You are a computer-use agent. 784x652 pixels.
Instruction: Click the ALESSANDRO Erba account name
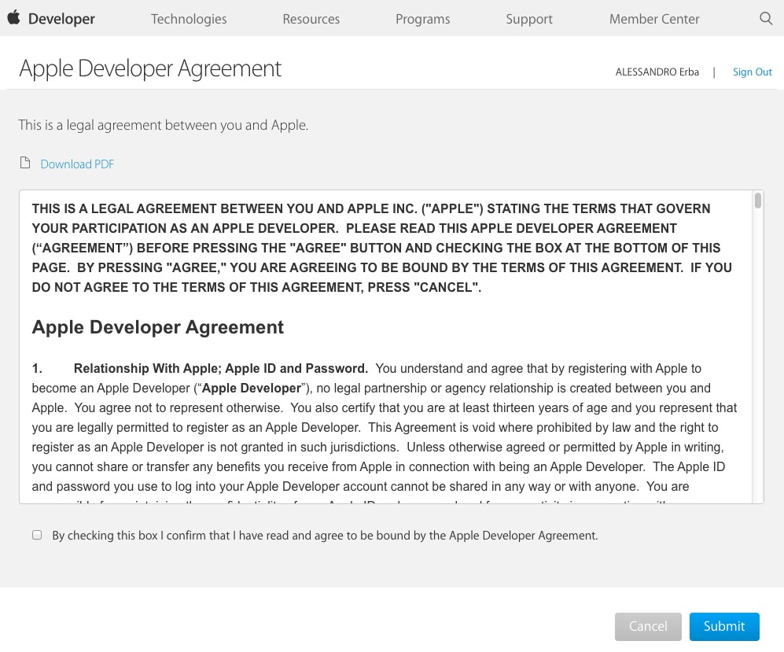[657, 72]
